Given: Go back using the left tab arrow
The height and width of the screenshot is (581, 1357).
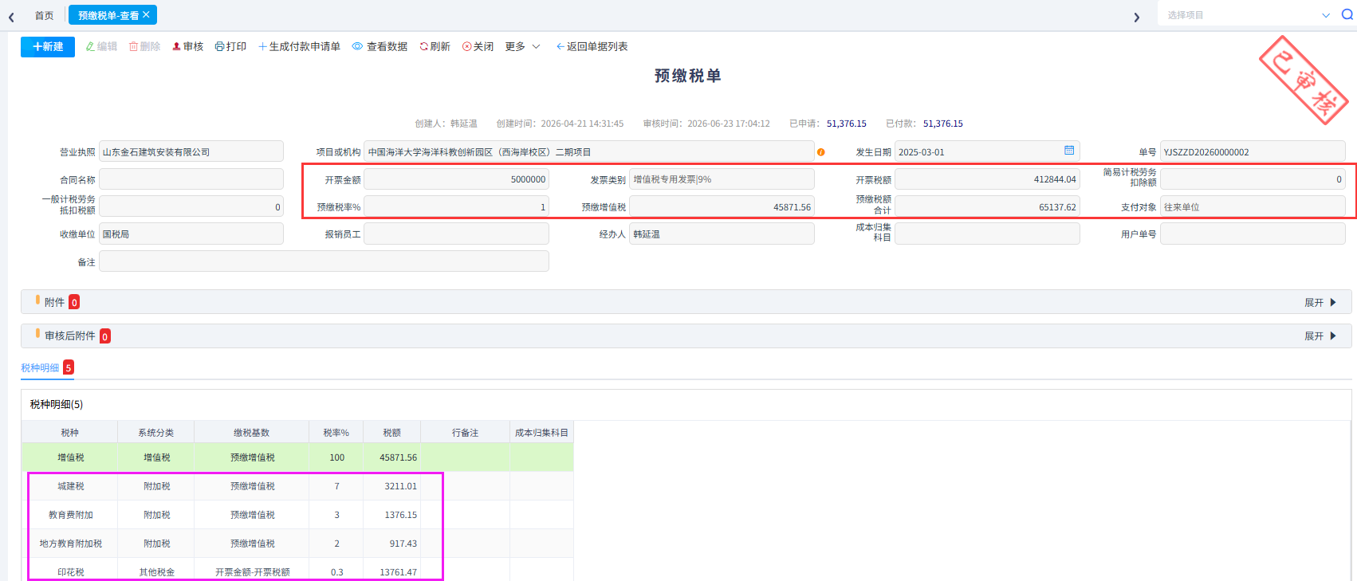Looking at the screenshot, I should pos(11,17).
